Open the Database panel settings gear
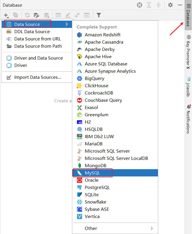 pyautogui.click(x=170, y=5)
